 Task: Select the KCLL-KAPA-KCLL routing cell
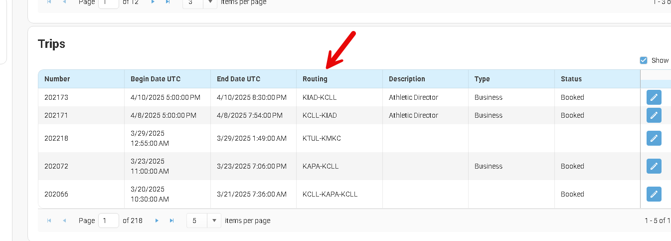click(330, 194)
